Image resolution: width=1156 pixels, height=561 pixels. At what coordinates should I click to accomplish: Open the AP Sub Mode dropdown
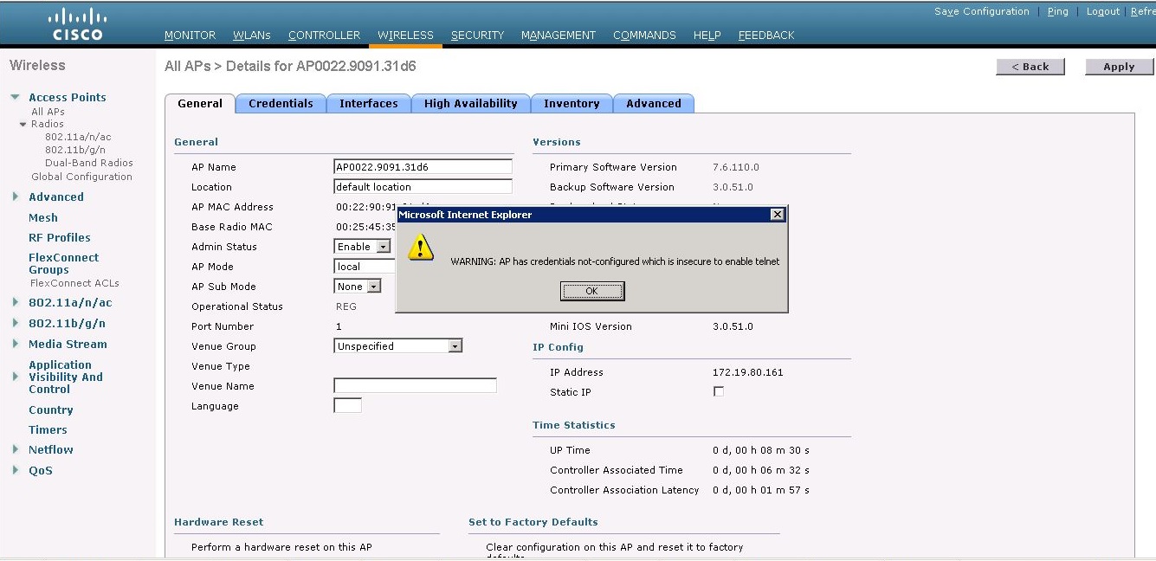[373, 287]
